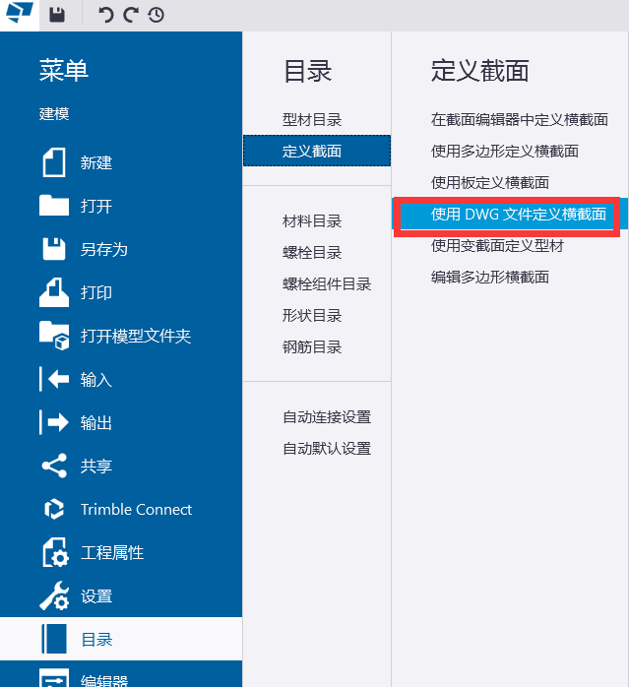Open 钢筋目录
The width and height of the screenshot is (629, 687).
click(312, 347)
